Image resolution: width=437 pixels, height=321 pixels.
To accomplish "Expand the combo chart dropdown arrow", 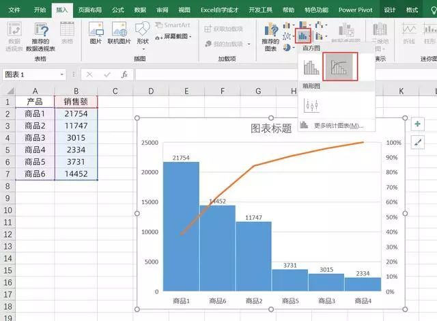I will pyautogui.click(x=326, y=36).
